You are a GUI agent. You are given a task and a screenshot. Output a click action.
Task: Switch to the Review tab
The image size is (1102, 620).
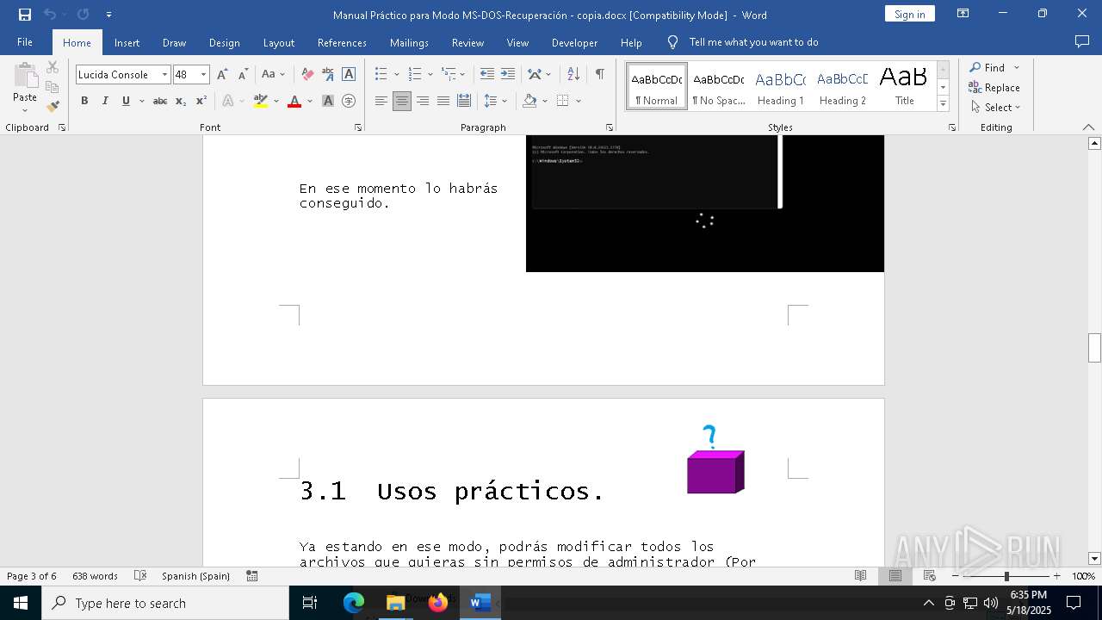pyautogui.click(x=467, y=42)
